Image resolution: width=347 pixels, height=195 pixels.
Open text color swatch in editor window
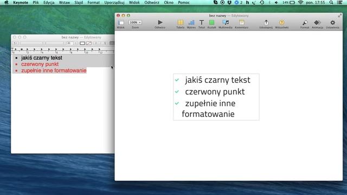pos(82,43)
